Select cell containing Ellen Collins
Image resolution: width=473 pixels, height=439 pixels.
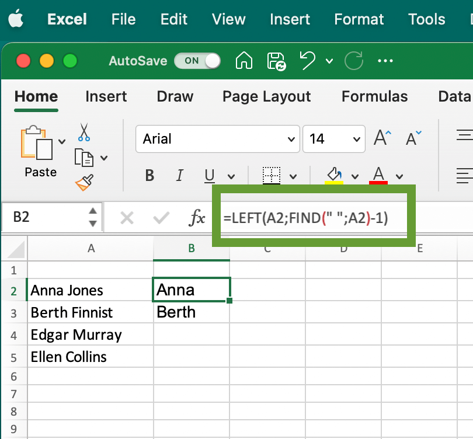tap(91, 357)
